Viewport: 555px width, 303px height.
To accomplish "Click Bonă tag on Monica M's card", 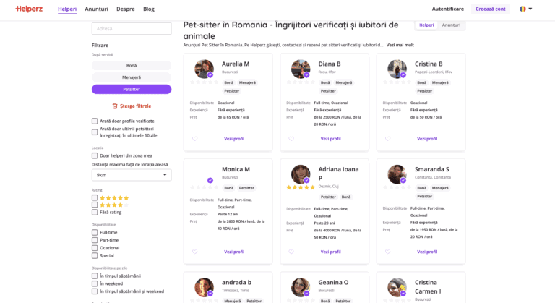I will tap(228, 188).
